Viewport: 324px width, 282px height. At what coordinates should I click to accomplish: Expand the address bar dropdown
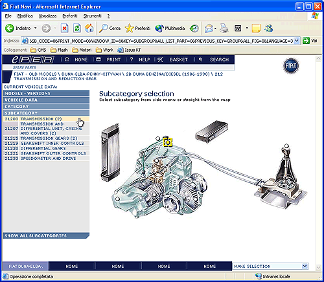pyautogui.click(x=297, y=41)
